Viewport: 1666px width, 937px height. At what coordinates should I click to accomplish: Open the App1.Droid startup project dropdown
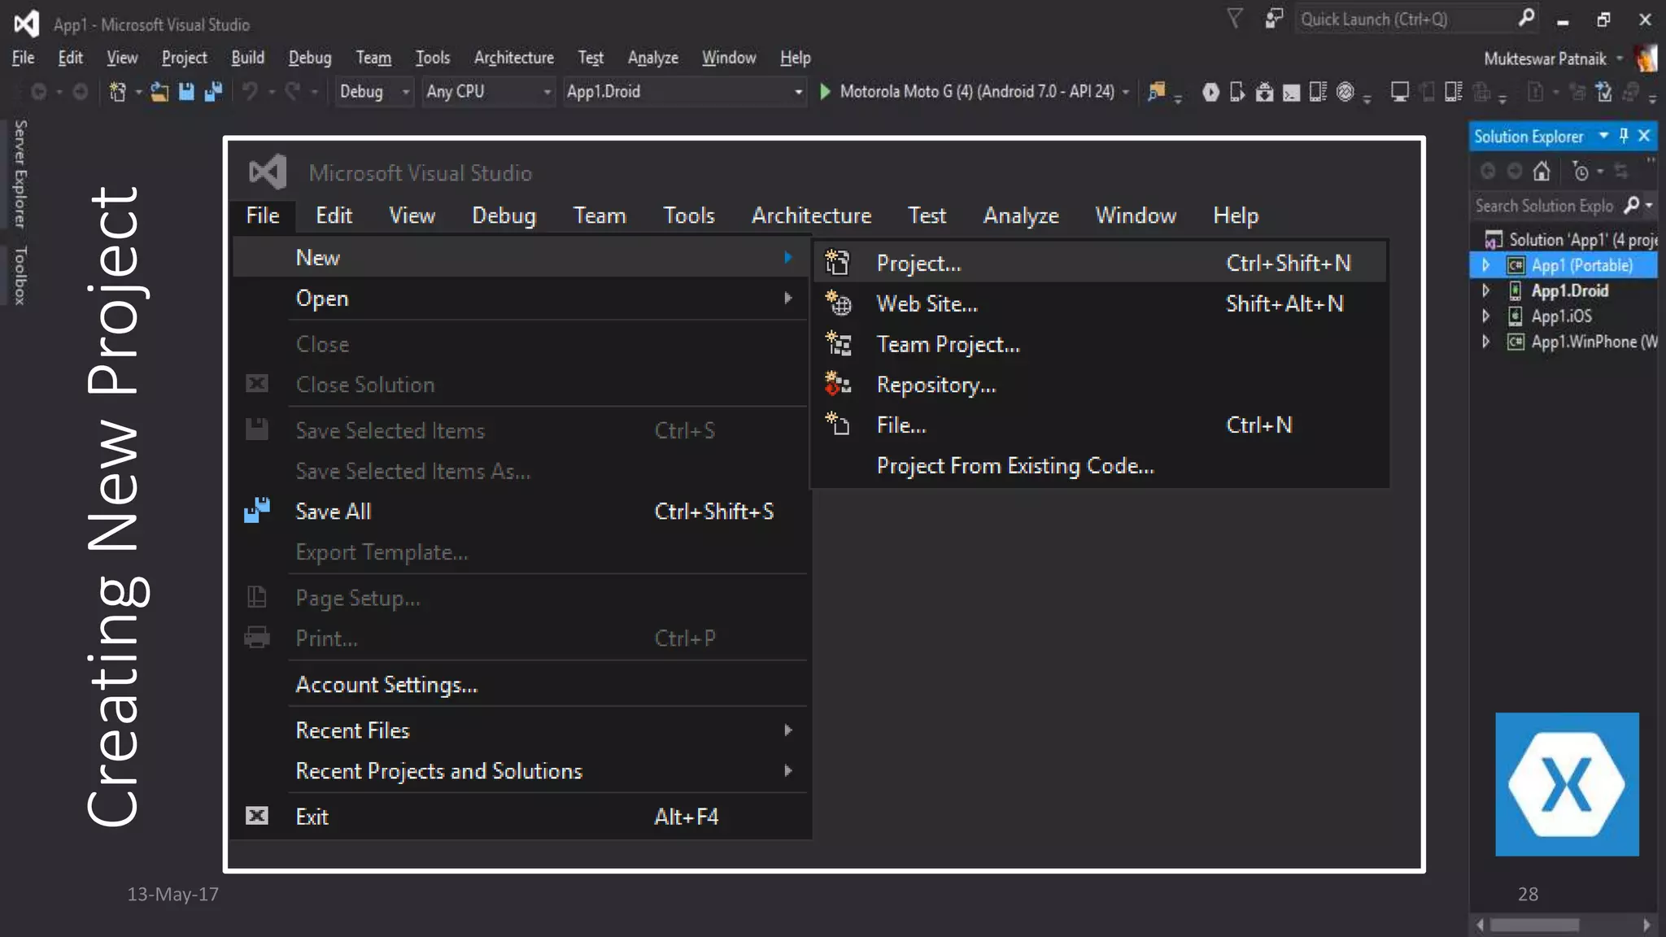[x=798, y=92]
